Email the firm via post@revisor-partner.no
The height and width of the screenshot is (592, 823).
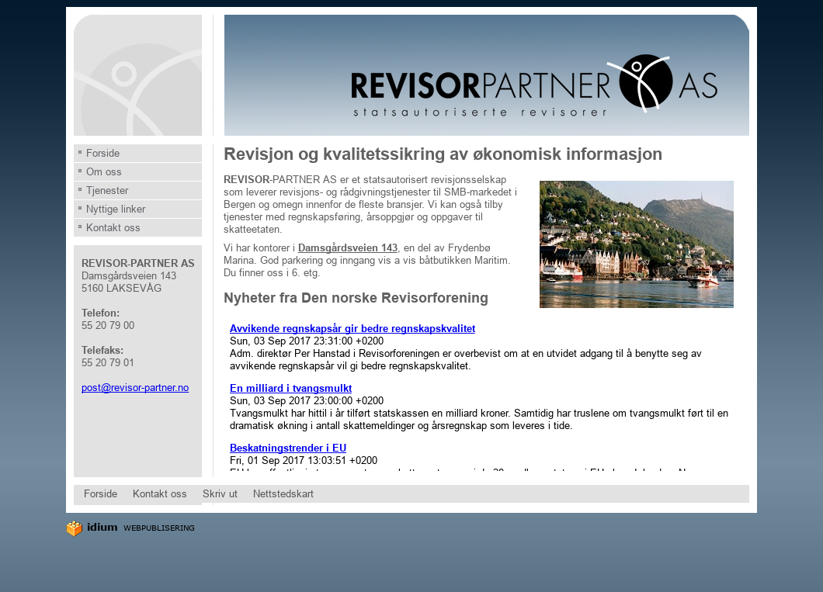[134, 387]
